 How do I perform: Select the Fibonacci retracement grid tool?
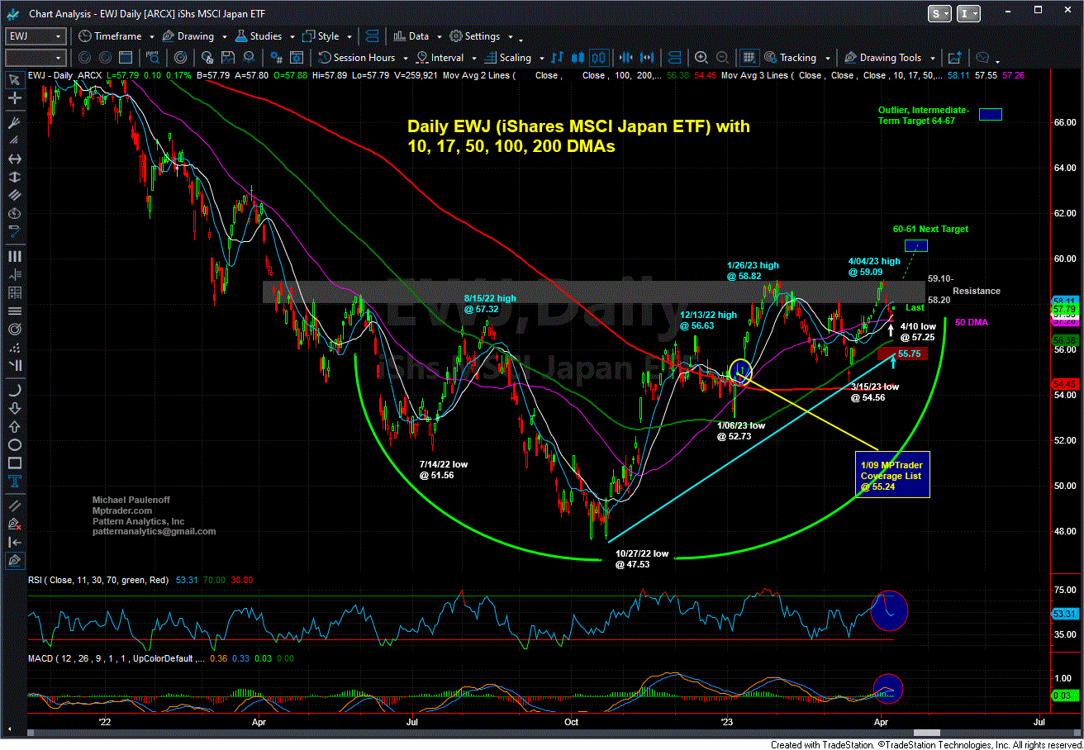[15, 292]
